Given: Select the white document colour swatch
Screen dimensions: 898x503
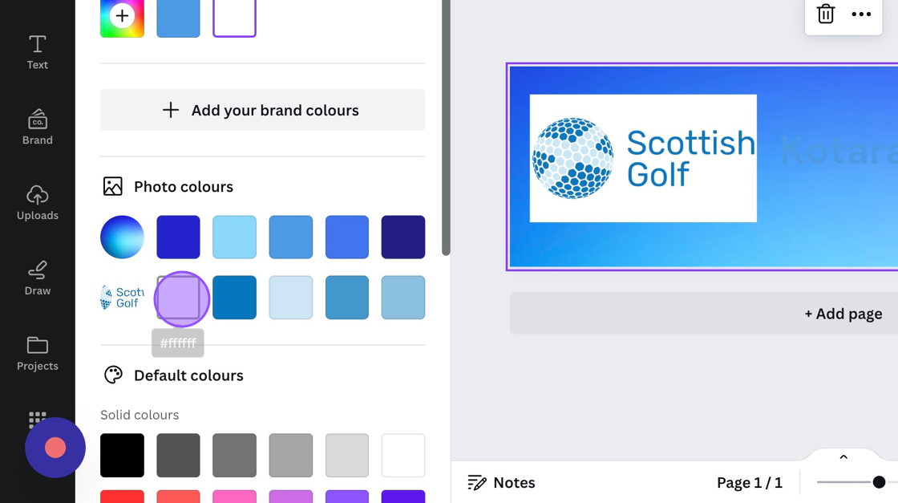Looking at the screenshot, I should (x=234, y=17).
